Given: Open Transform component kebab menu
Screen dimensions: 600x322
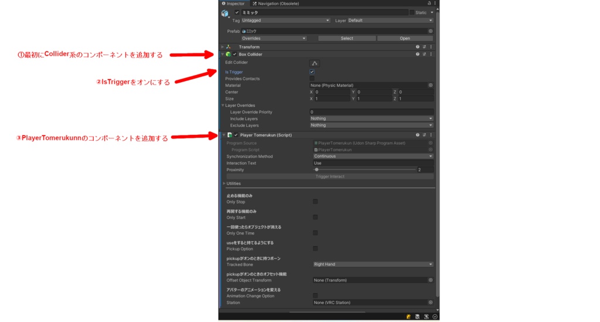Looking at the screenshot, I should 431,47.
